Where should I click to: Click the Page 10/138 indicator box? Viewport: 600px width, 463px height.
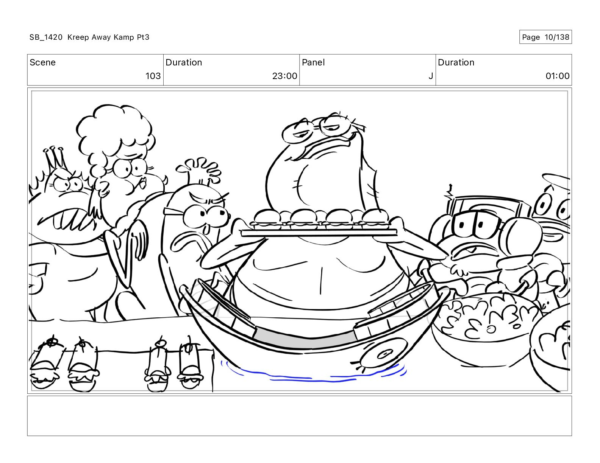pyautogui.click(x=545, y=37)
